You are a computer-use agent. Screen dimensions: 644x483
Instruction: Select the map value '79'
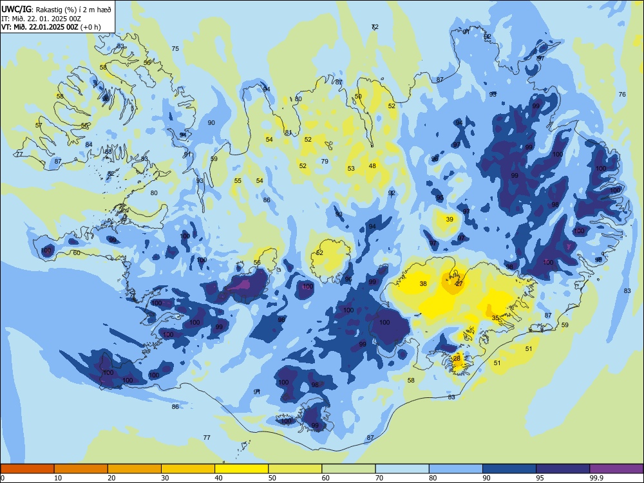(x=325, y=162)
